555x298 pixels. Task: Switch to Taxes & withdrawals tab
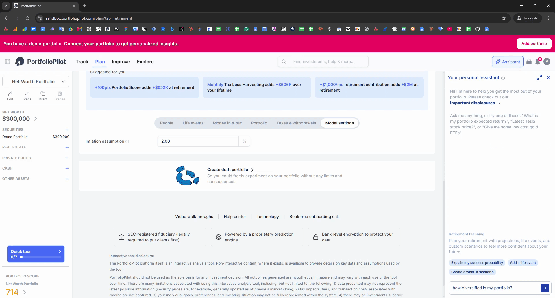296,123
